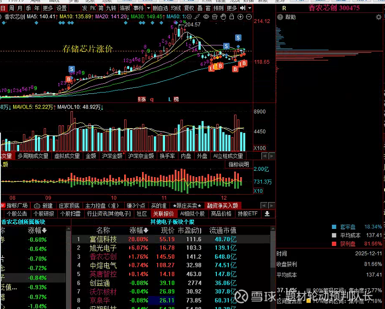Select ★跟庄买卖★ indicator tab
Screen dimensions: 385x309
tap(187, 206)
